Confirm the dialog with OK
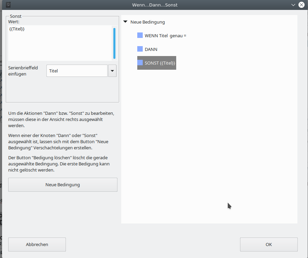The width and height of the screenshot is (308, 258). [x=269, y=245]
